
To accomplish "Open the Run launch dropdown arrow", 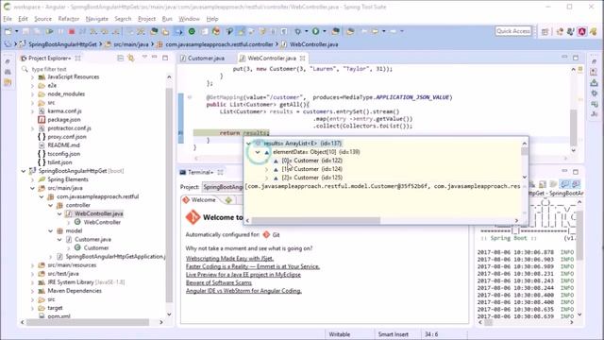I will [x=325, y=31].
